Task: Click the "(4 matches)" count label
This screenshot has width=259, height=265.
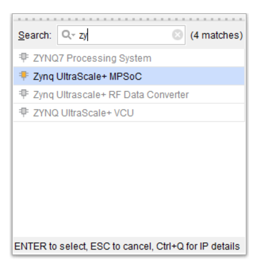Action: coord(217,35)
